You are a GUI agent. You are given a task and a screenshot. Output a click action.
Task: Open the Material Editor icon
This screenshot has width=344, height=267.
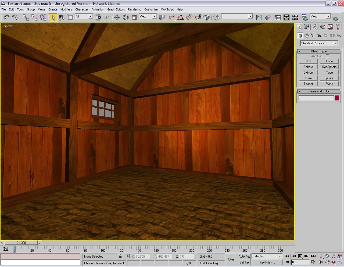pos(295,17)
